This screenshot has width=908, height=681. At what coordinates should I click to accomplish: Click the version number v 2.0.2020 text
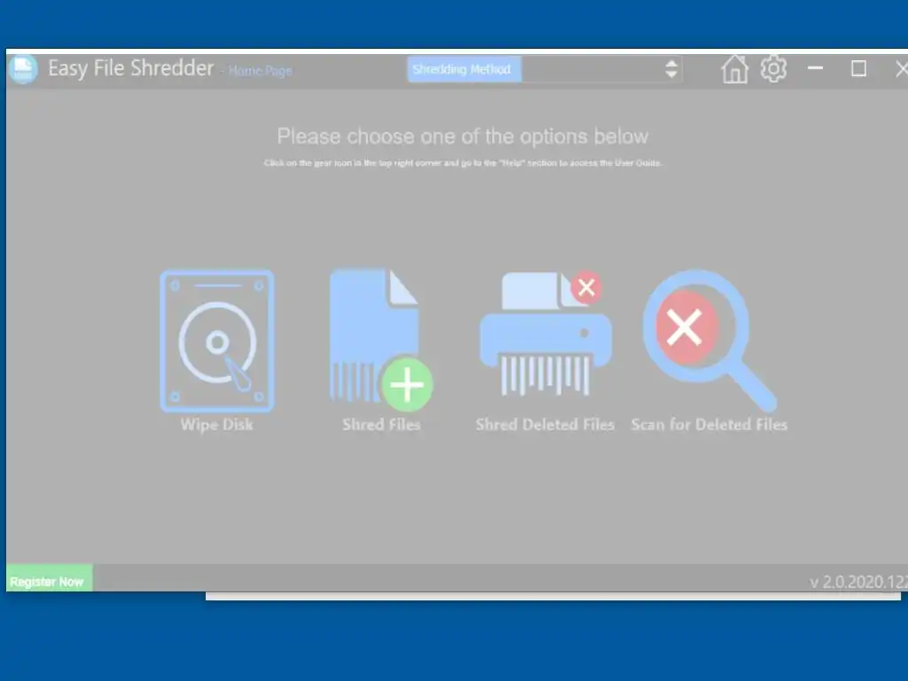point(858,582)
